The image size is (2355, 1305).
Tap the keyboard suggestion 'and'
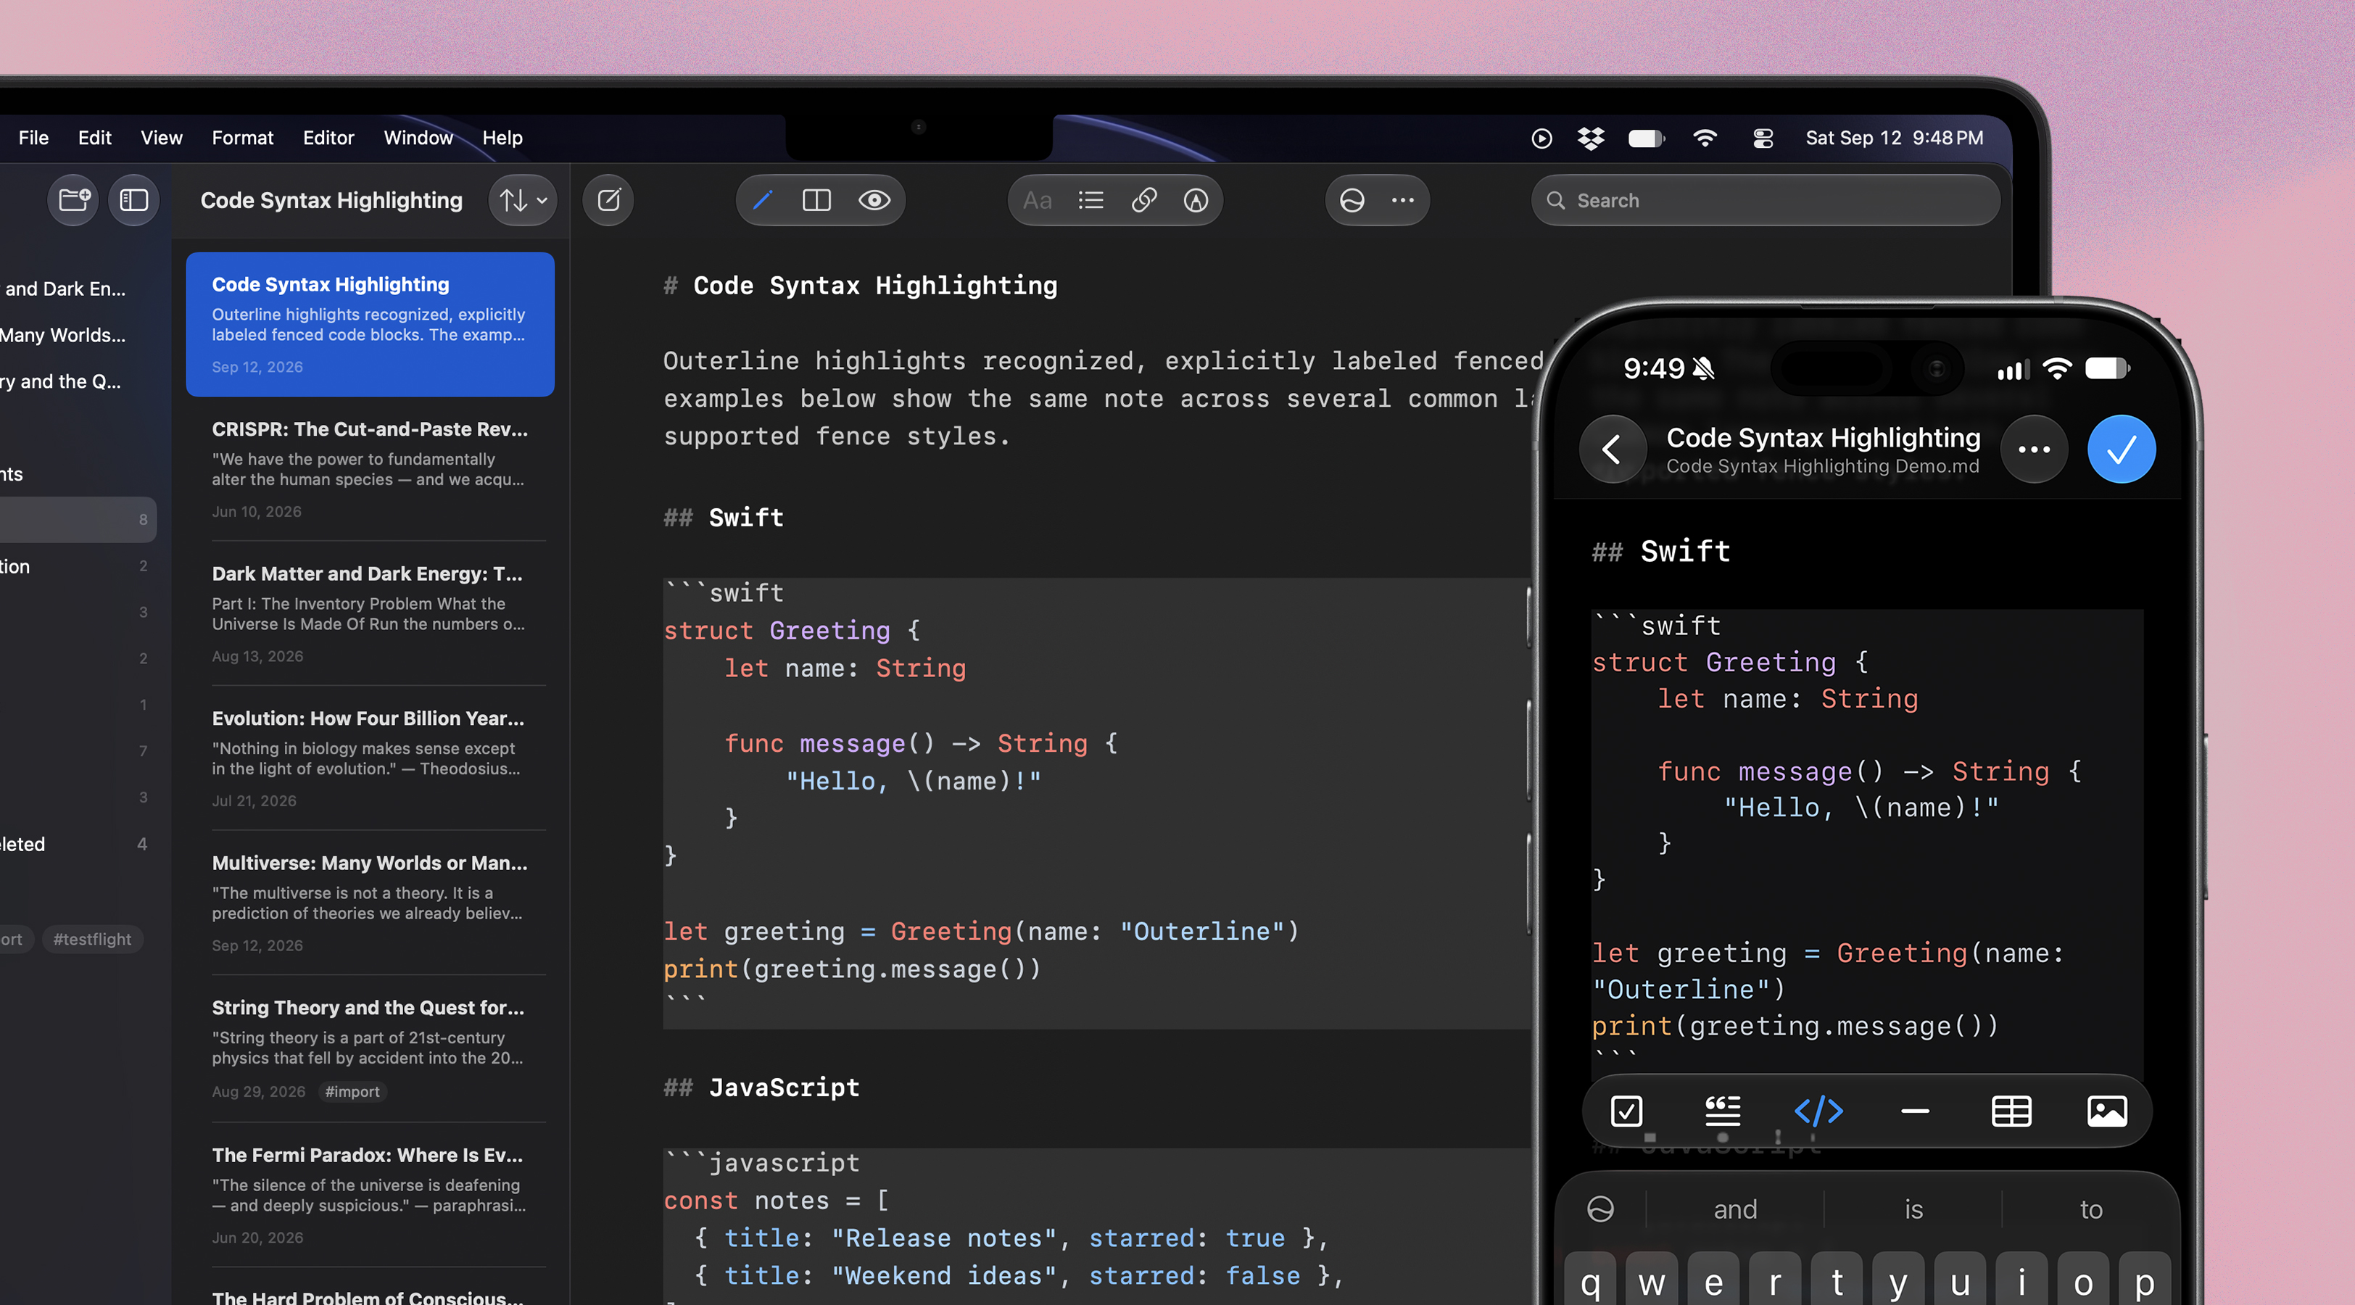point(1735,1209)
